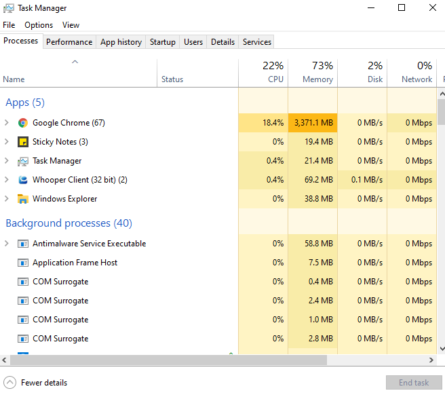Click the horizontal scrollbar left arrow
Viewport: 445px width, 395px height.
[4, 360]
